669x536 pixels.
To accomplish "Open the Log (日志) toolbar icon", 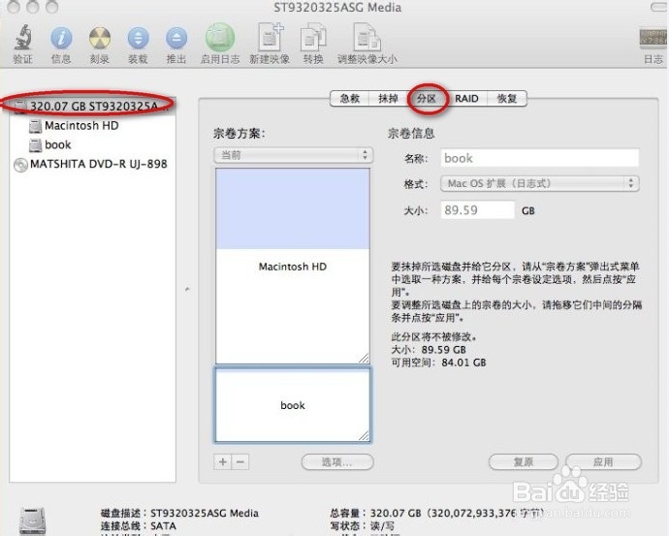I will (653, 39).
